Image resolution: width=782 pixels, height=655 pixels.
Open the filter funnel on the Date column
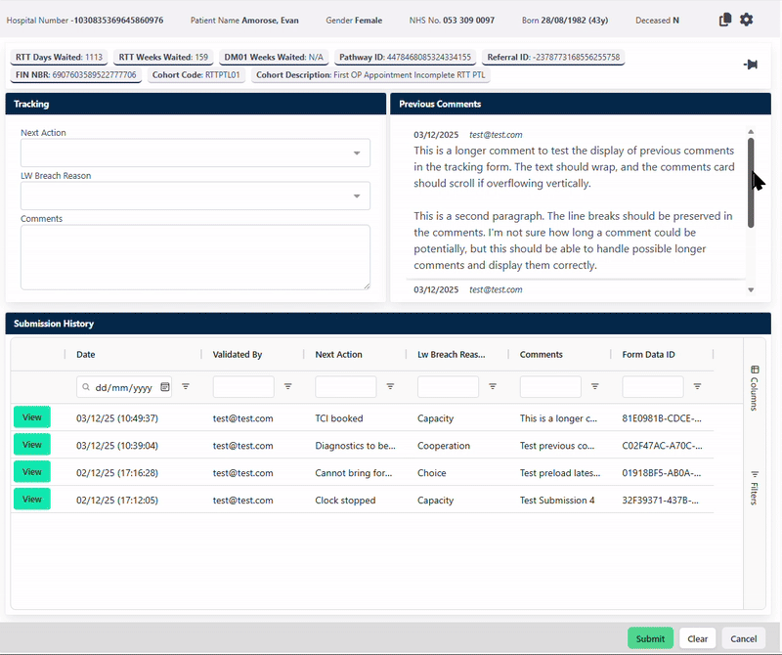[186, 387]
